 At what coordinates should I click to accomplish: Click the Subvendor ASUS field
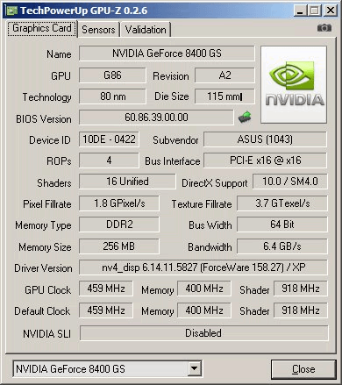pyautogui.click(x=265, y=139)
